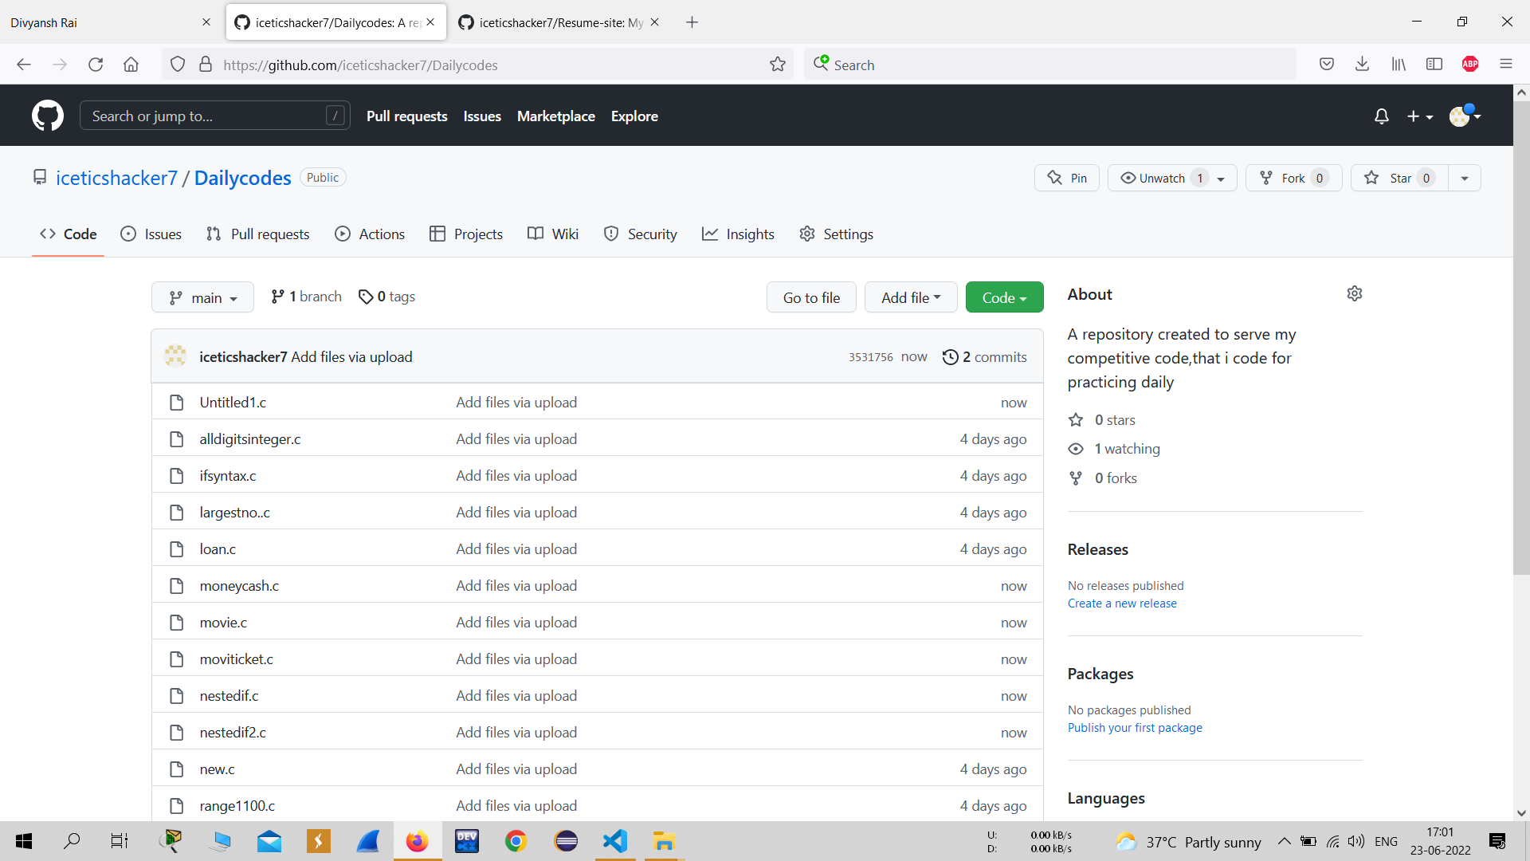Bookmark this page with the star icon
Viewport: 1530px width, 861px height.
[778, 65]
